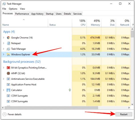Click the Notepad icon in Apps list
The height and width of the screenshot is (120, 135).
click(x=8, y=43)
